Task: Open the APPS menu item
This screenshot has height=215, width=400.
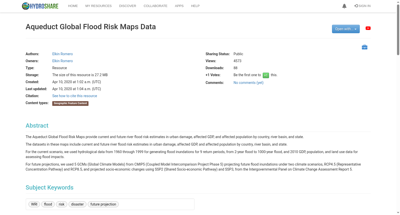Action: coord(179,6)
